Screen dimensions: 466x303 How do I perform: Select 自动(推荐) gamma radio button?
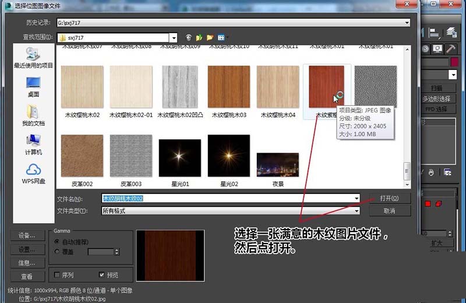(x=57, y=242)
